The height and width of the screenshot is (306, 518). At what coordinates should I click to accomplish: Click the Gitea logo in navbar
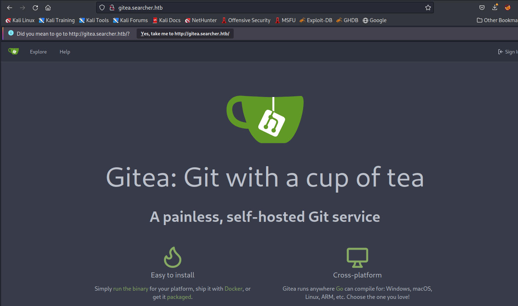coord(14,52)
